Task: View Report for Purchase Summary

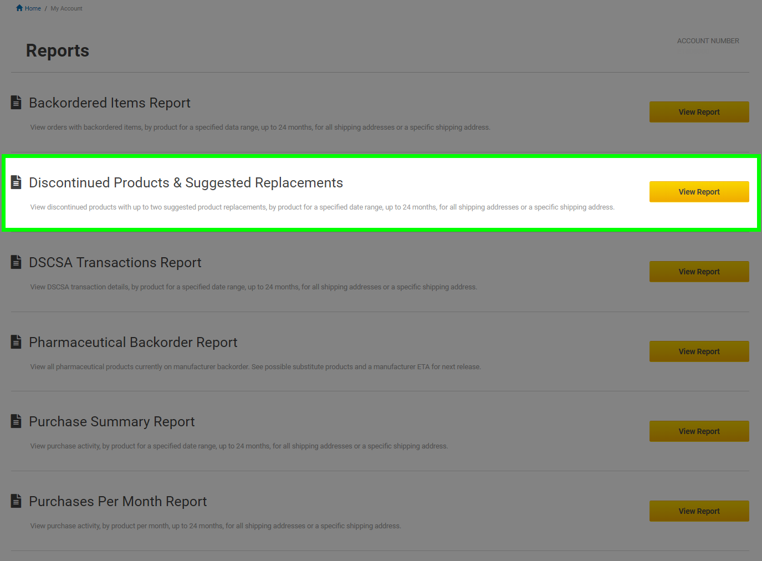Action: coord(699,431)
